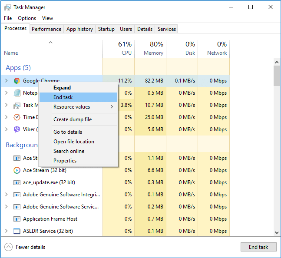This screenshot has height=258, width=281.
Task: Expand the ASLDR Service row
Action: 7,231
